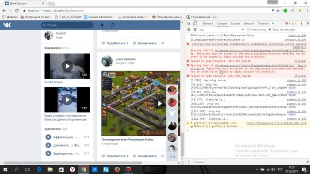The width and height of the screenshot is (310, 174).
Task: Click in the VK search field
Action: 67,25
